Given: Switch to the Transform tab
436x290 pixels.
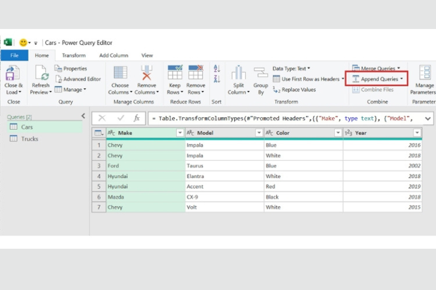Looking at the screenshot, I should point(74,55).
